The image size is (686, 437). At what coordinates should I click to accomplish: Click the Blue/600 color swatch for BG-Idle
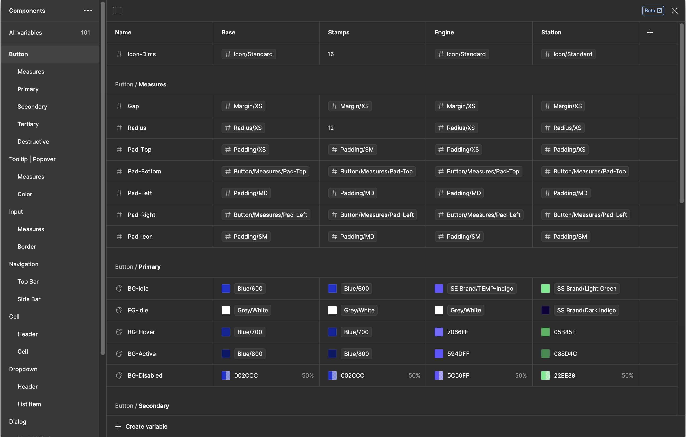pos(225,288)
